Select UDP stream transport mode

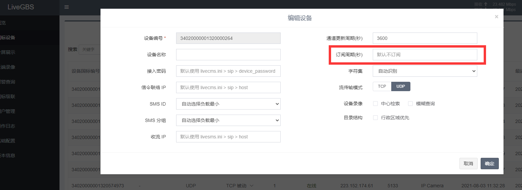401,86
